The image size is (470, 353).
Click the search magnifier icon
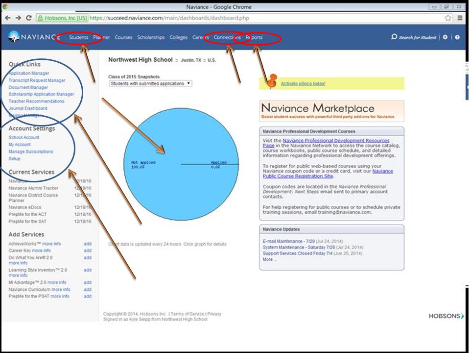[394, 37]
